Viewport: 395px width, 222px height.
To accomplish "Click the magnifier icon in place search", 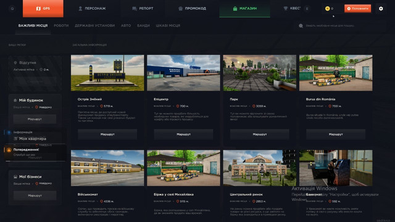I will [x=301, y=26].
